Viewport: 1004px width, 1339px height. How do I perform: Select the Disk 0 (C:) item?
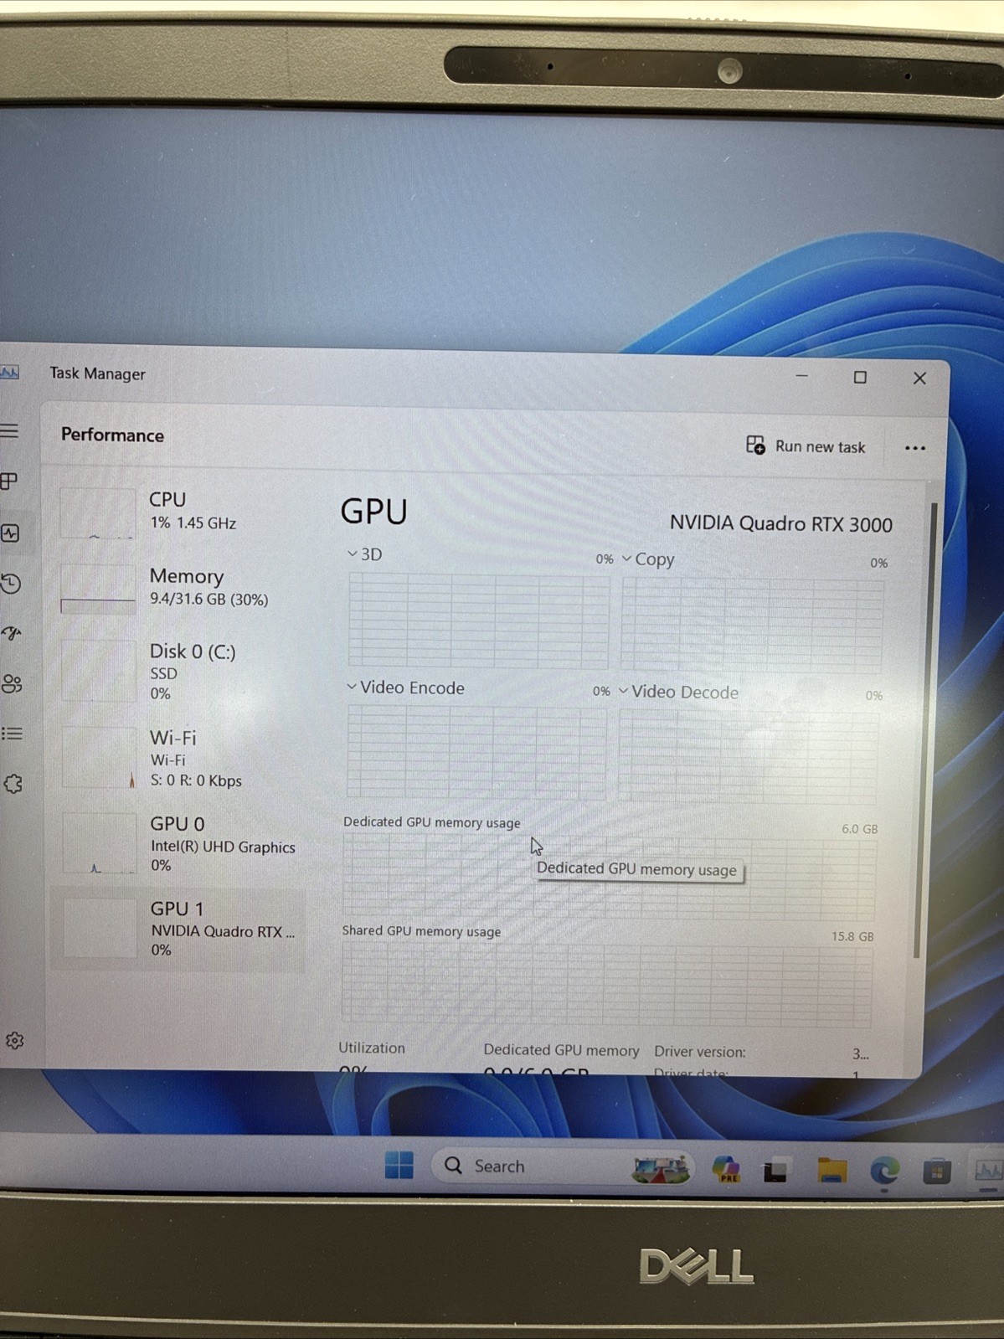(x=178, y=671)
